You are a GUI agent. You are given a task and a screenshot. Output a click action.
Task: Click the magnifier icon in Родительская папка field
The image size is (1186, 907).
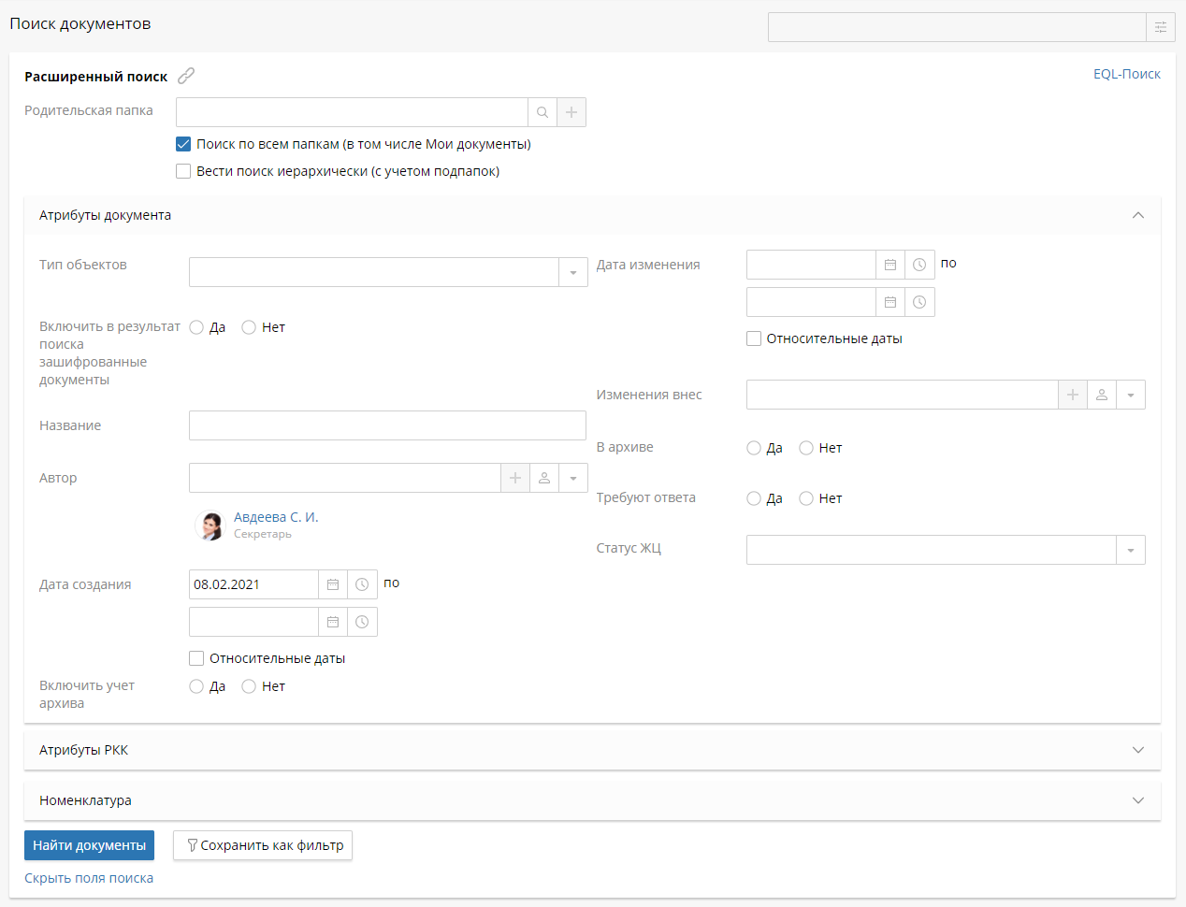coord(542,112)
